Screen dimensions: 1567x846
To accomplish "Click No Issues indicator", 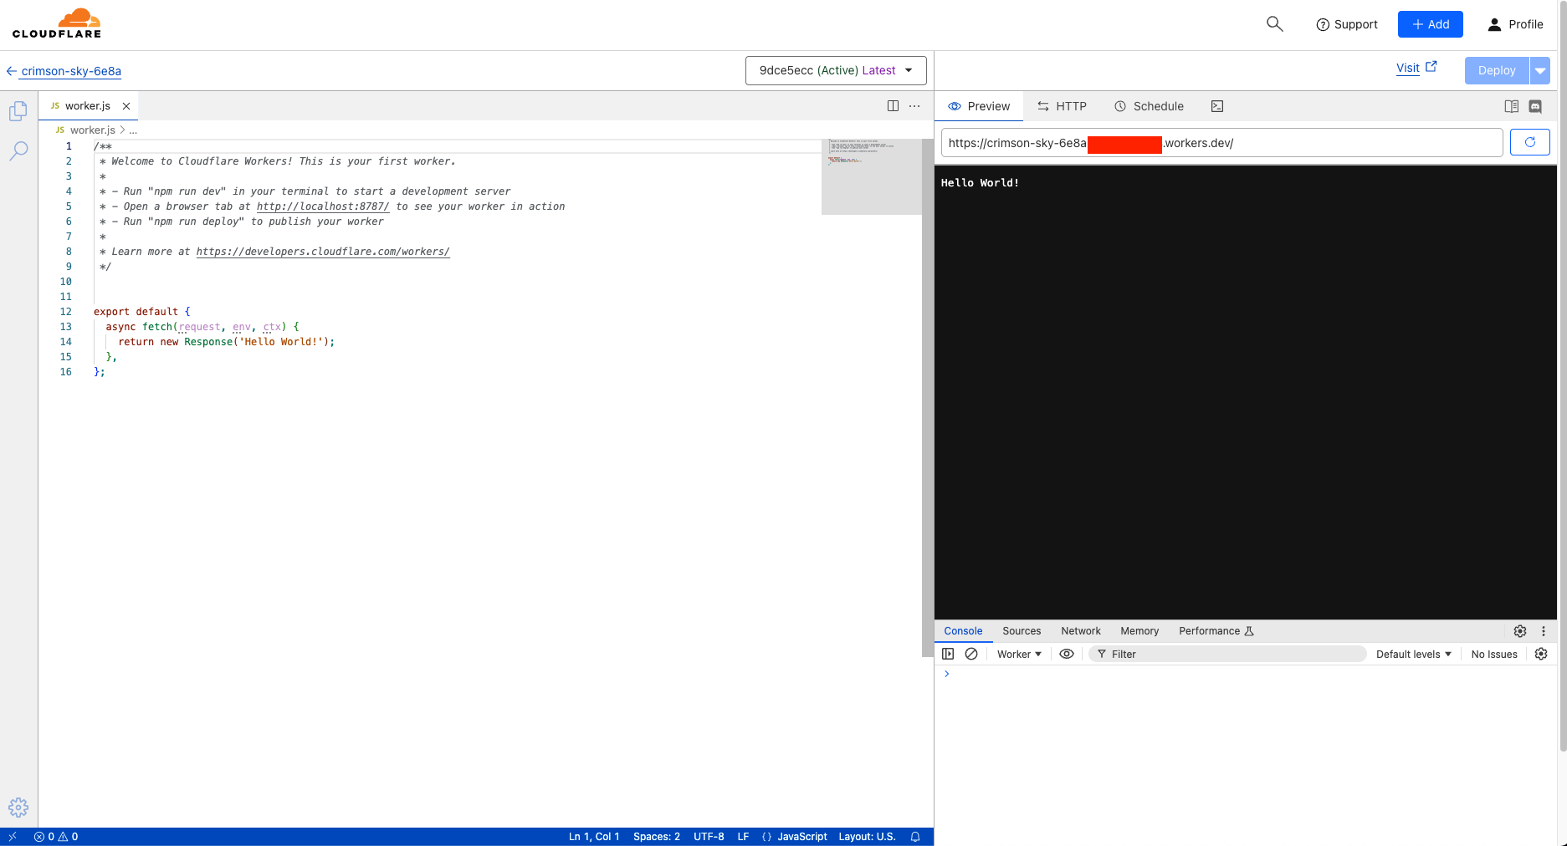I will click(1494, 655).
